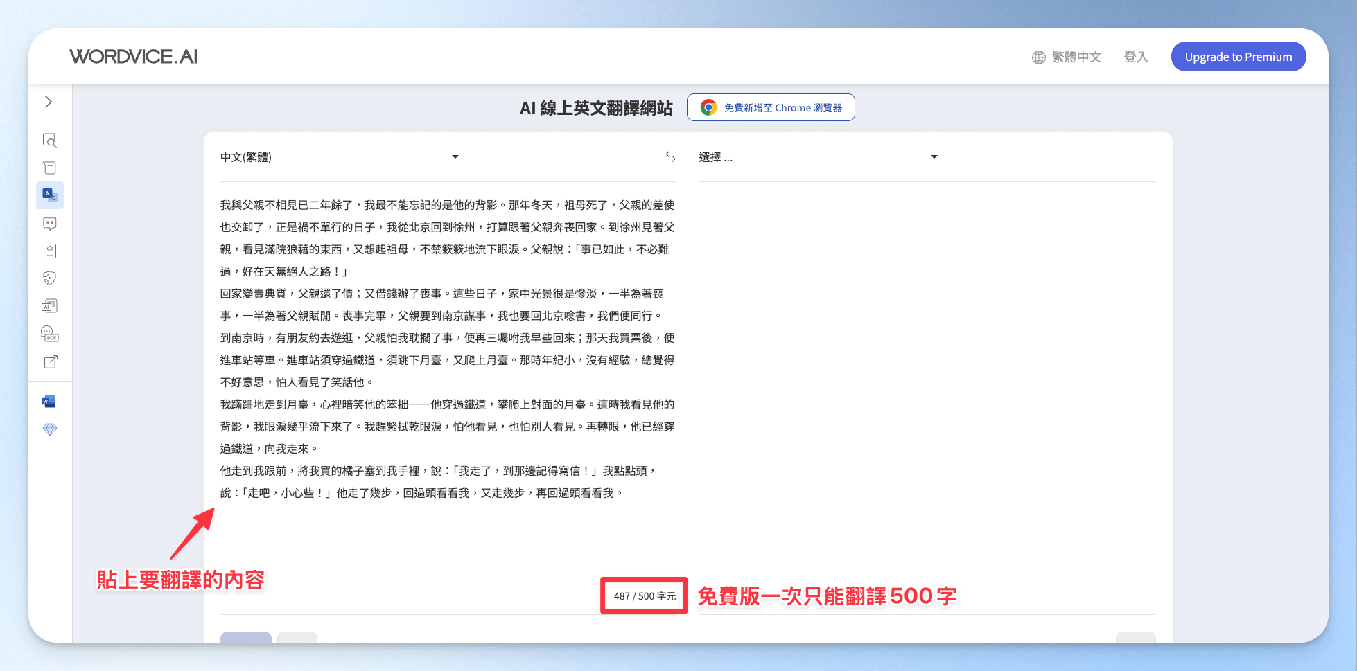Click the 登入 login link

pos(1136,57)
